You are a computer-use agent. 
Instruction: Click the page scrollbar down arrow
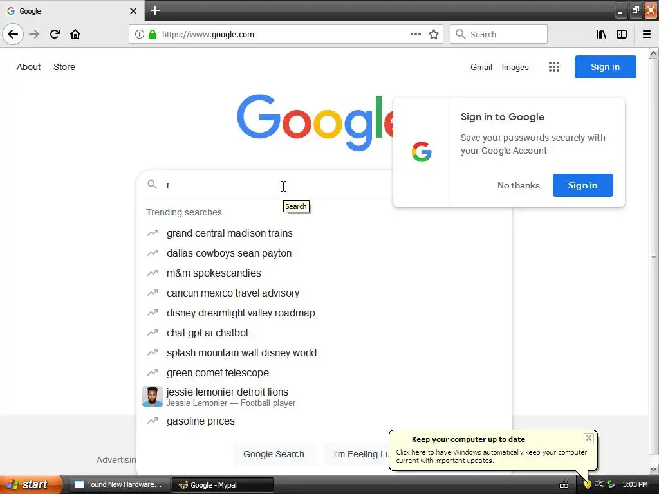654,469
